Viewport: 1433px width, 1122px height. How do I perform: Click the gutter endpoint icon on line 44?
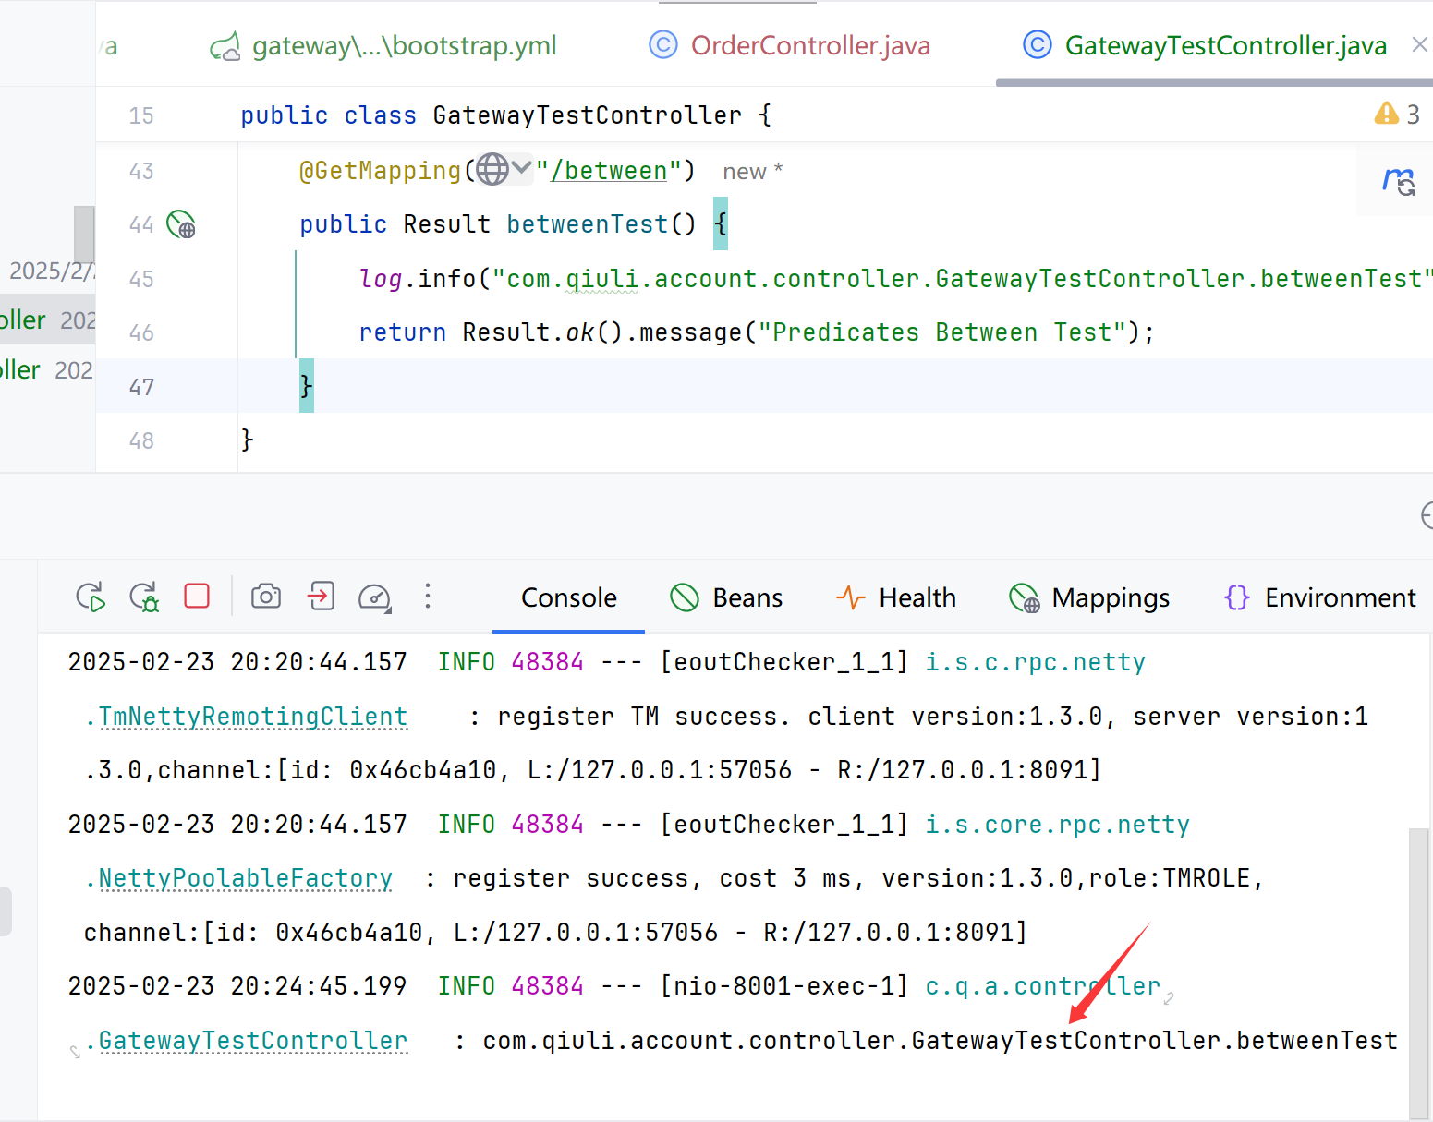pos(180,224)
